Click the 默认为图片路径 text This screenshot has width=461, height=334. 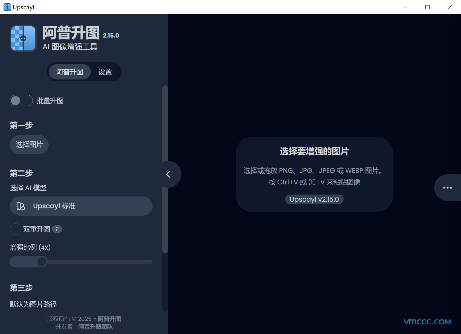[33, 304]
